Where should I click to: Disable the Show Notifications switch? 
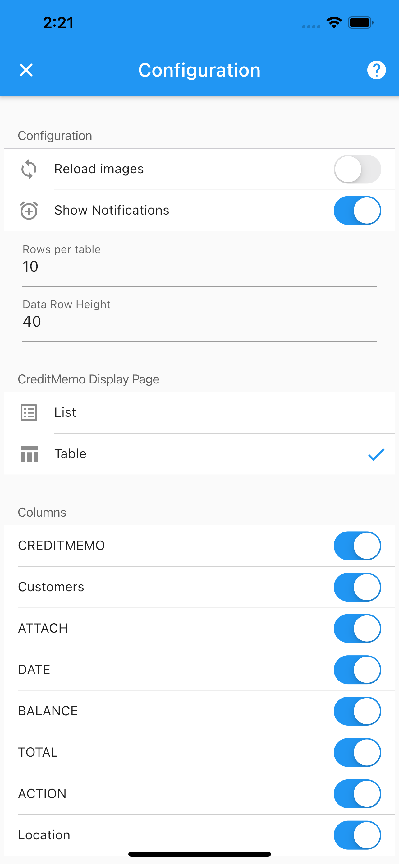point(357,211)
